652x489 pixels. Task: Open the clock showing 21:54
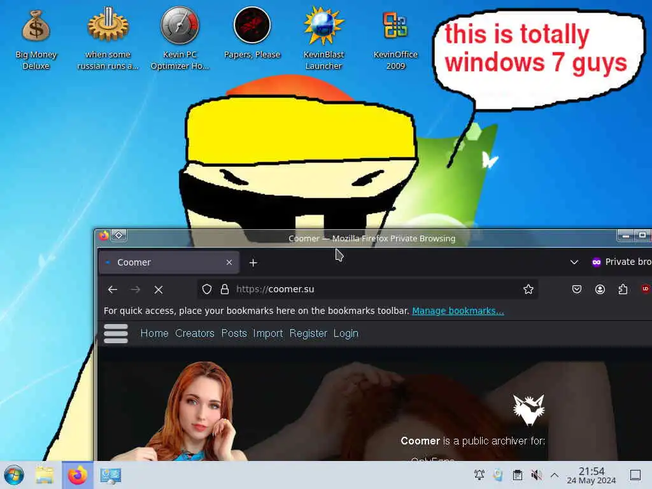pos(592,475)
